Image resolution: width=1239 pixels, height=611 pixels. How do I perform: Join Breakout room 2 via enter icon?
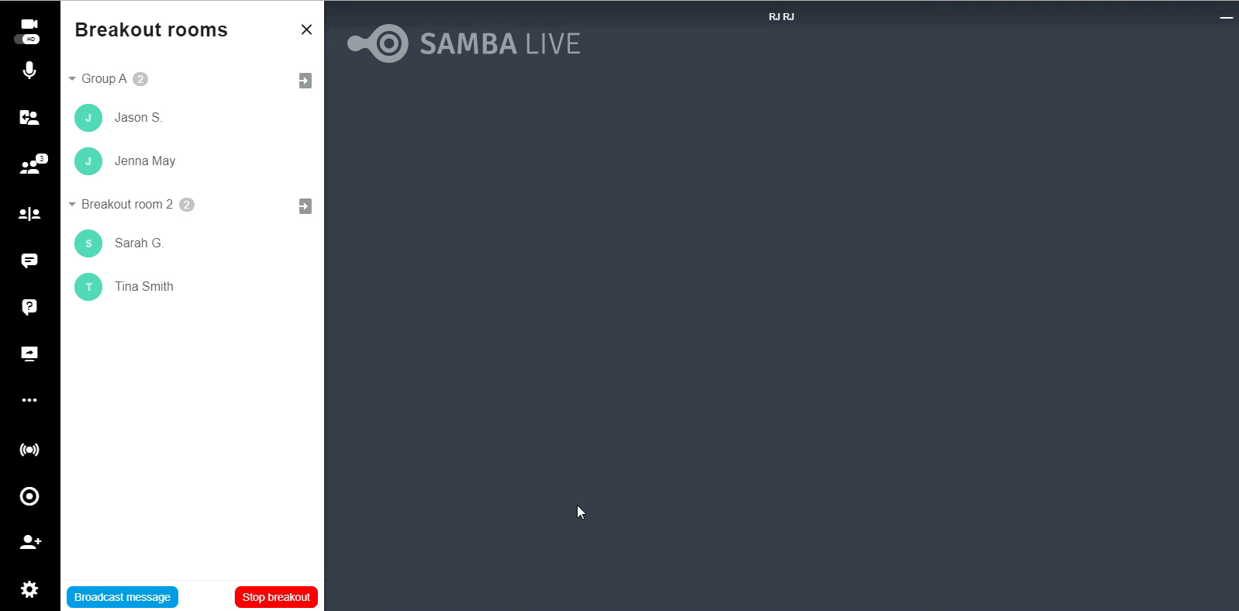305,206
